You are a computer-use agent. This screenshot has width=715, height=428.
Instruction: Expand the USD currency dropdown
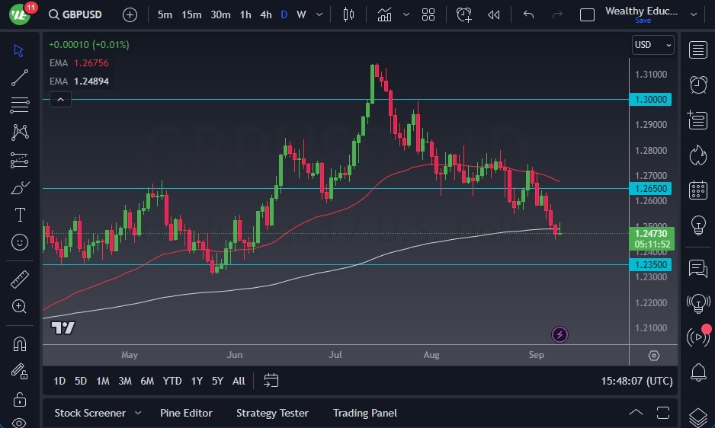(x=653, y=45)
